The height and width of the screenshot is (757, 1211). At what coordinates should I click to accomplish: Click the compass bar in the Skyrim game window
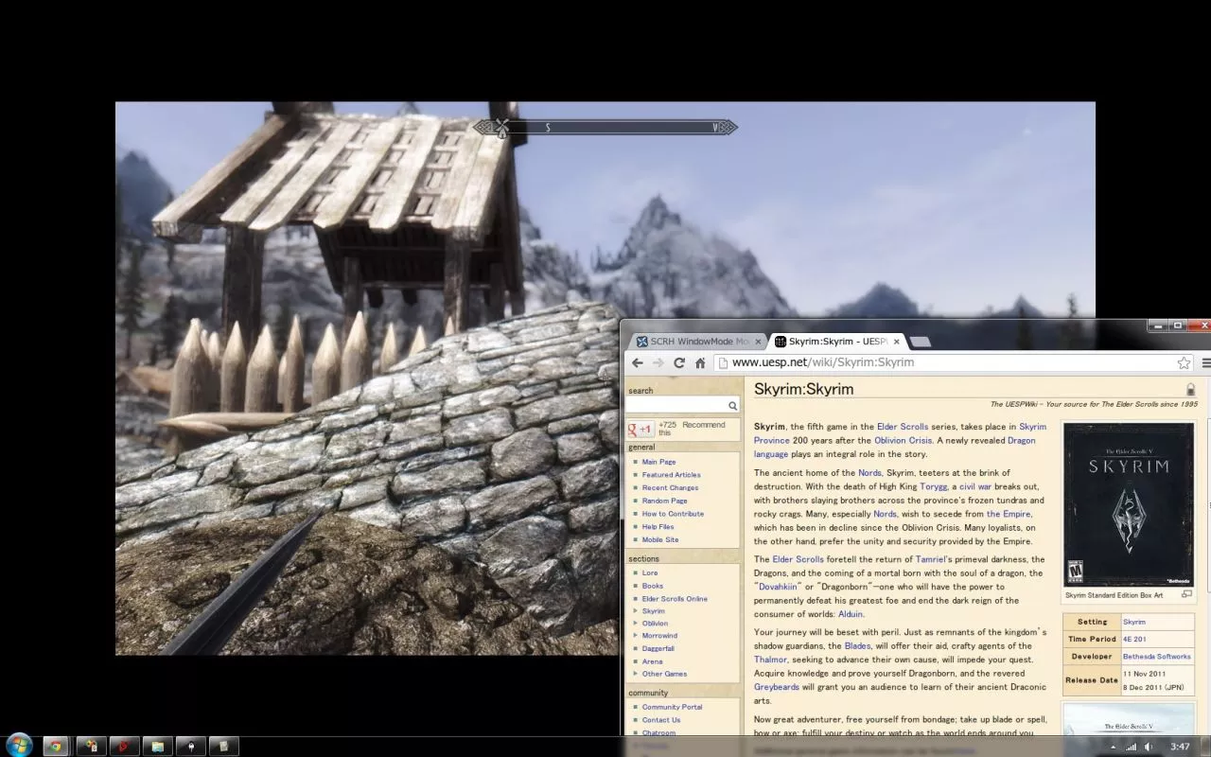tap(605, 127)
